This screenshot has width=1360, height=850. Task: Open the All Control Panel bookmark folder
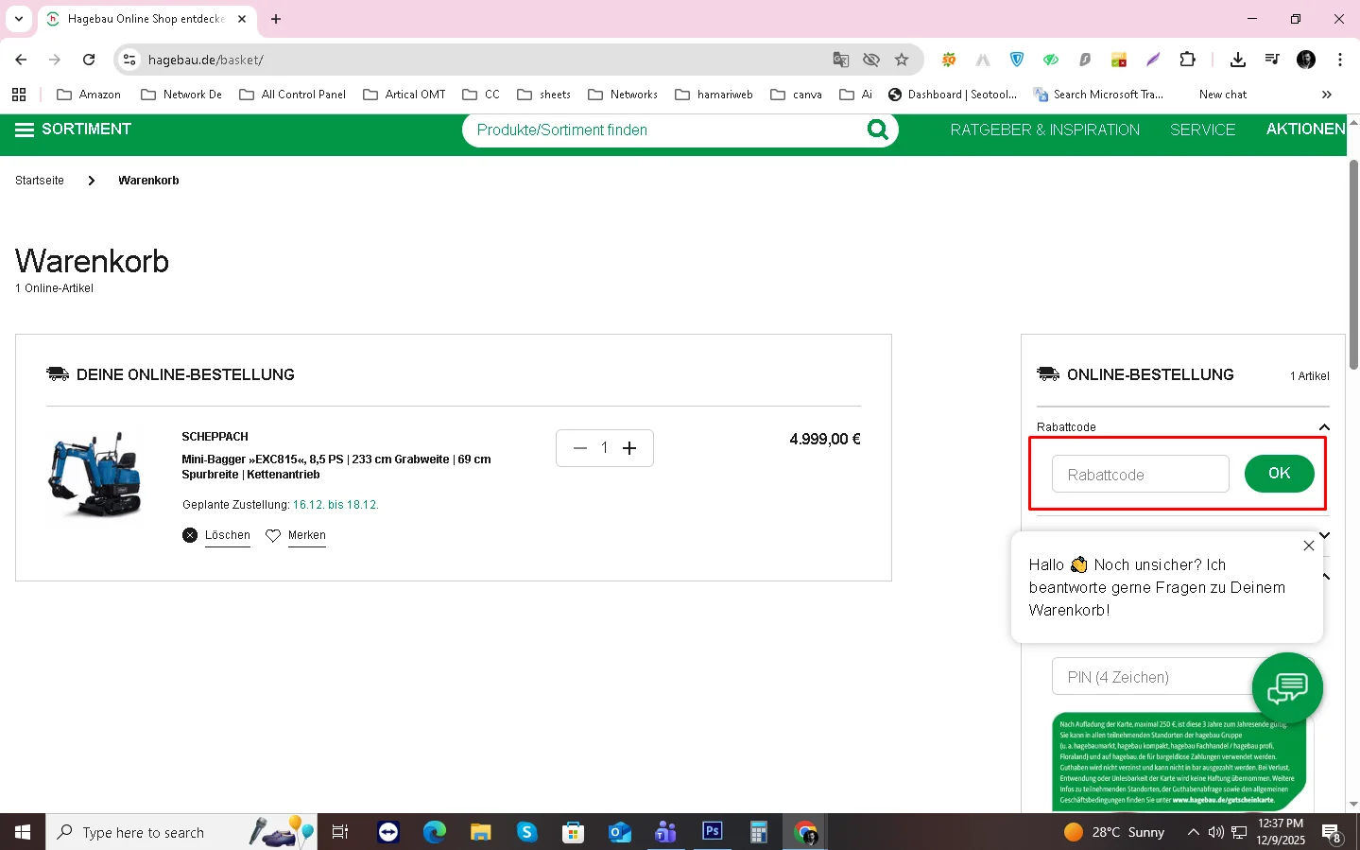[x=293, y=95]
